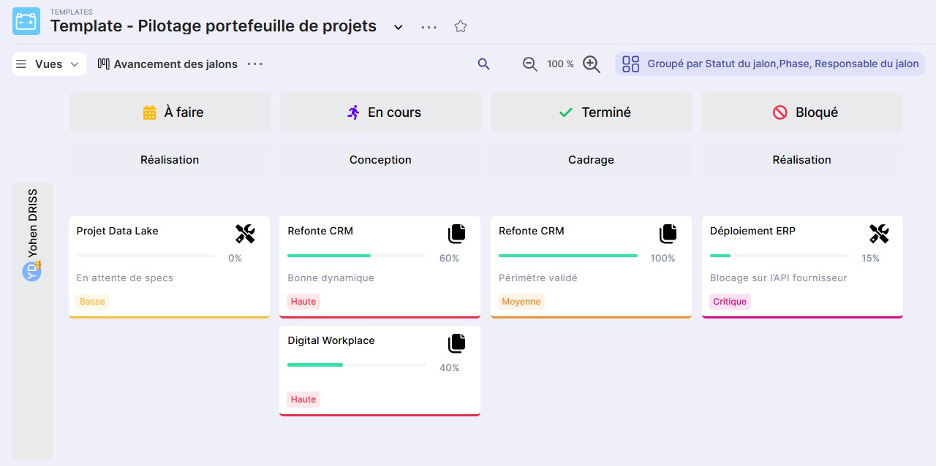
Task: Click the À faire column header
Action: click(x=170, y=112)
